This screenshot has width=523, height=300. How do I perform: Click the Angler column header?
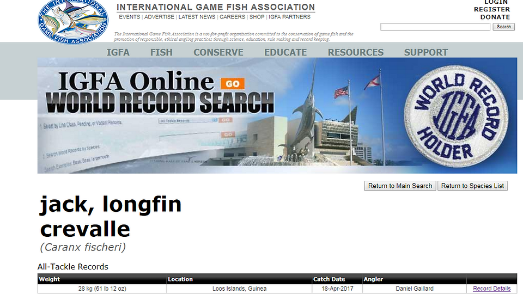[414, 279]
